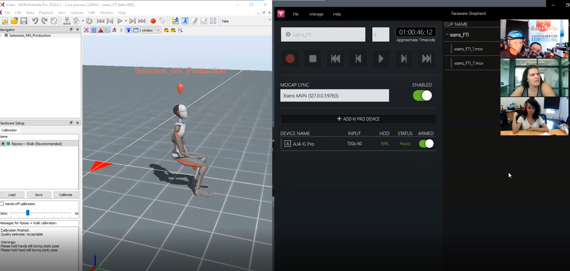The height and width of the screenshot is (271, 570).
Task: Click the Shepherd play button
Action: (381, 59)
